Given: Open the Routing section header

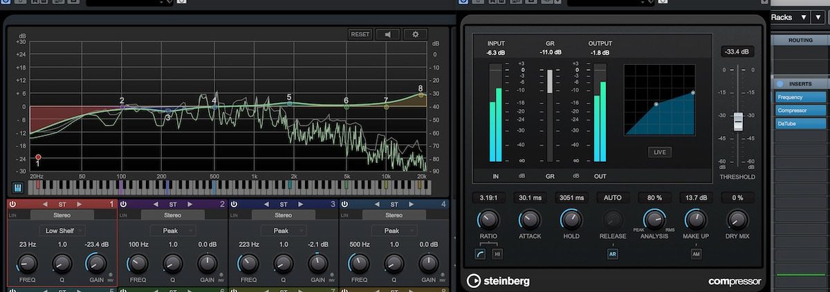Looking at the screenshot, I should pyautogui.click(x=800, y=41).
